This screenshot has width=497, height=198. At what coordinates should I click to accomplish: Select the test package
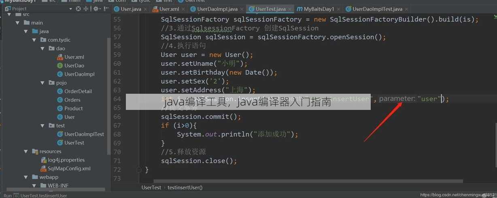[x=61, y=126]
